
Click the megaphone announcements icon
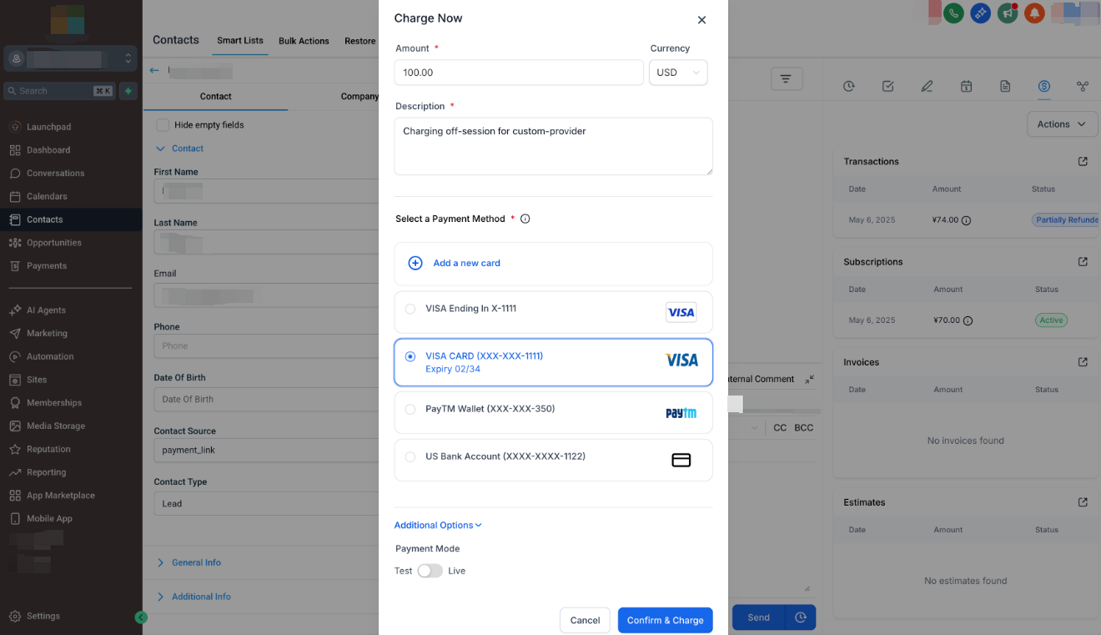(x=1008, y=13)
